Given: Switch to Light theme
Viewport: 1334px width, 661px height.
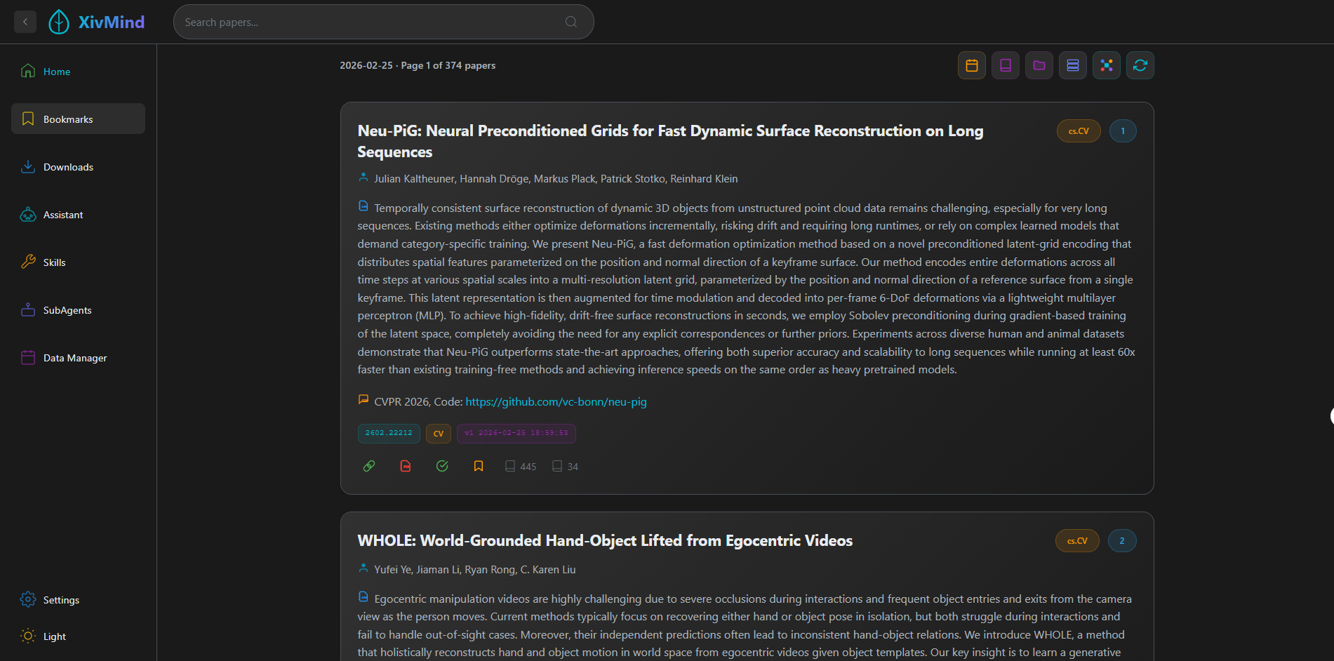Looking at the screenshot, I should (78, 636).
